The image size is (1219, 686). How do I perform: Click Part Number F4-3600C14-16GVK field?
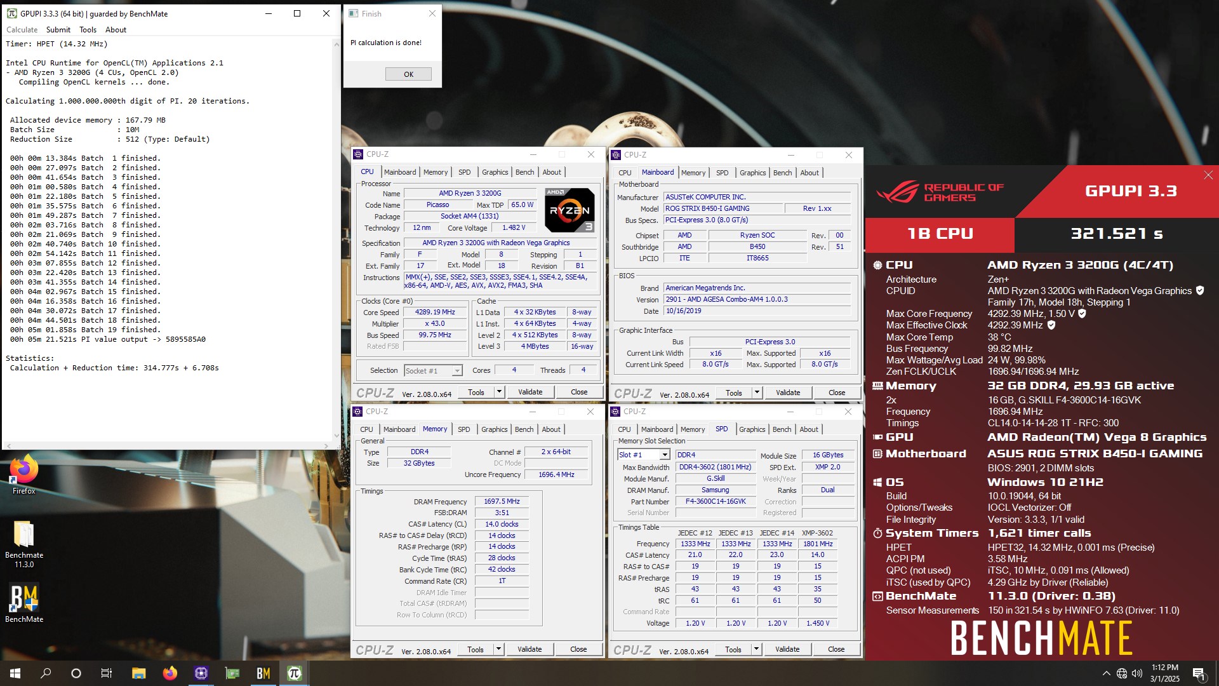click(x=716, y=501)
